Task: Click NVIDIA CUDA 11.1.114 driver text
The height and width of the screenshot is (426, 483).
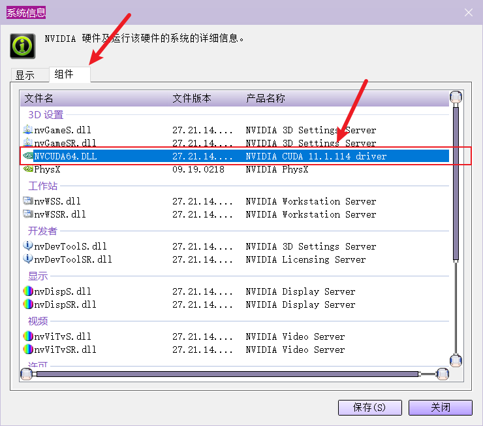Action: pyautogui.click(x=316, y=156)
